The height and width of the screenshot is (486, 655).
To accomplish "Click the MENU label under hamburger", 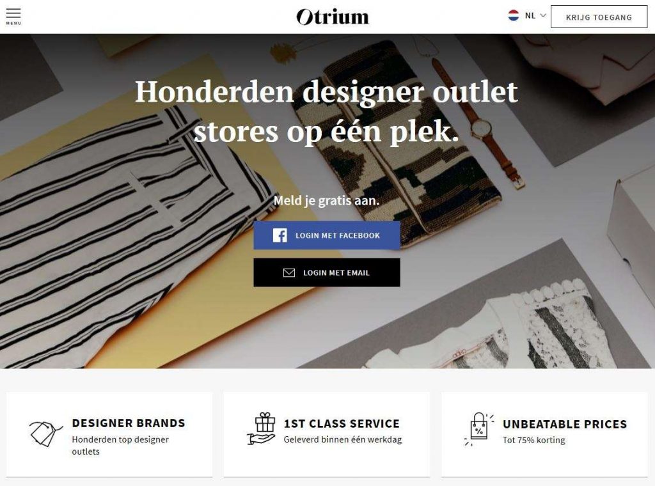I will pos(13,24).
